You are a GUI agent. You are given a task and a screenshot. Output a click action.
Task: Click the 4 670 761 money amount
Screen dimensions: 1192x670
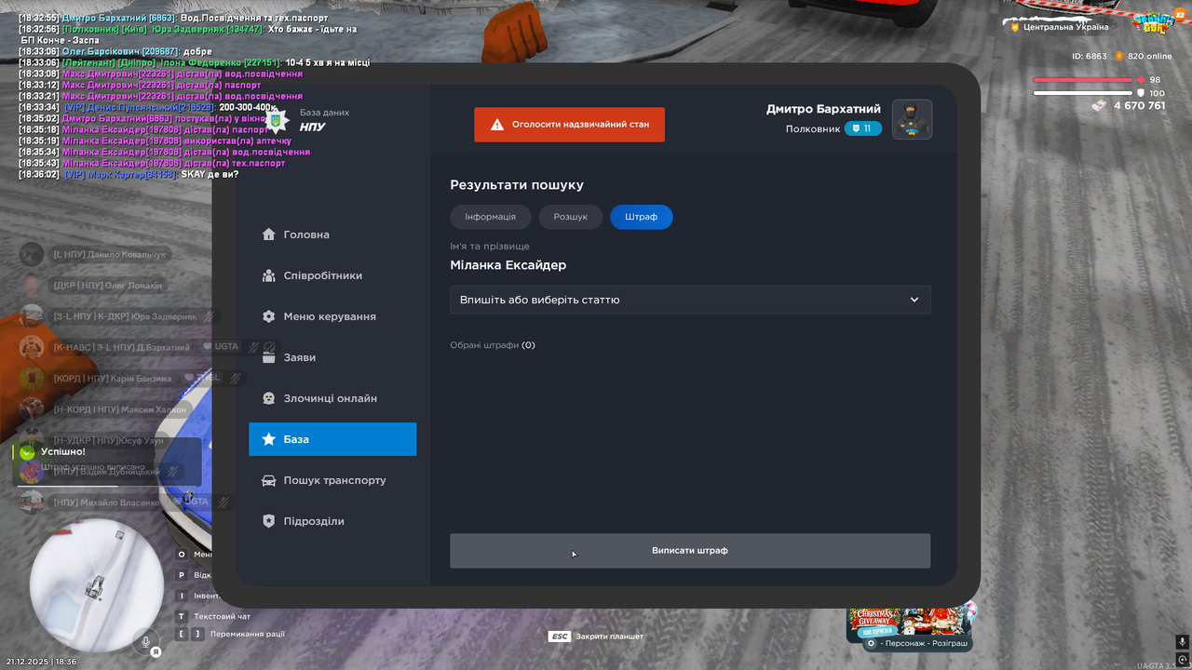coord(1140,105)
